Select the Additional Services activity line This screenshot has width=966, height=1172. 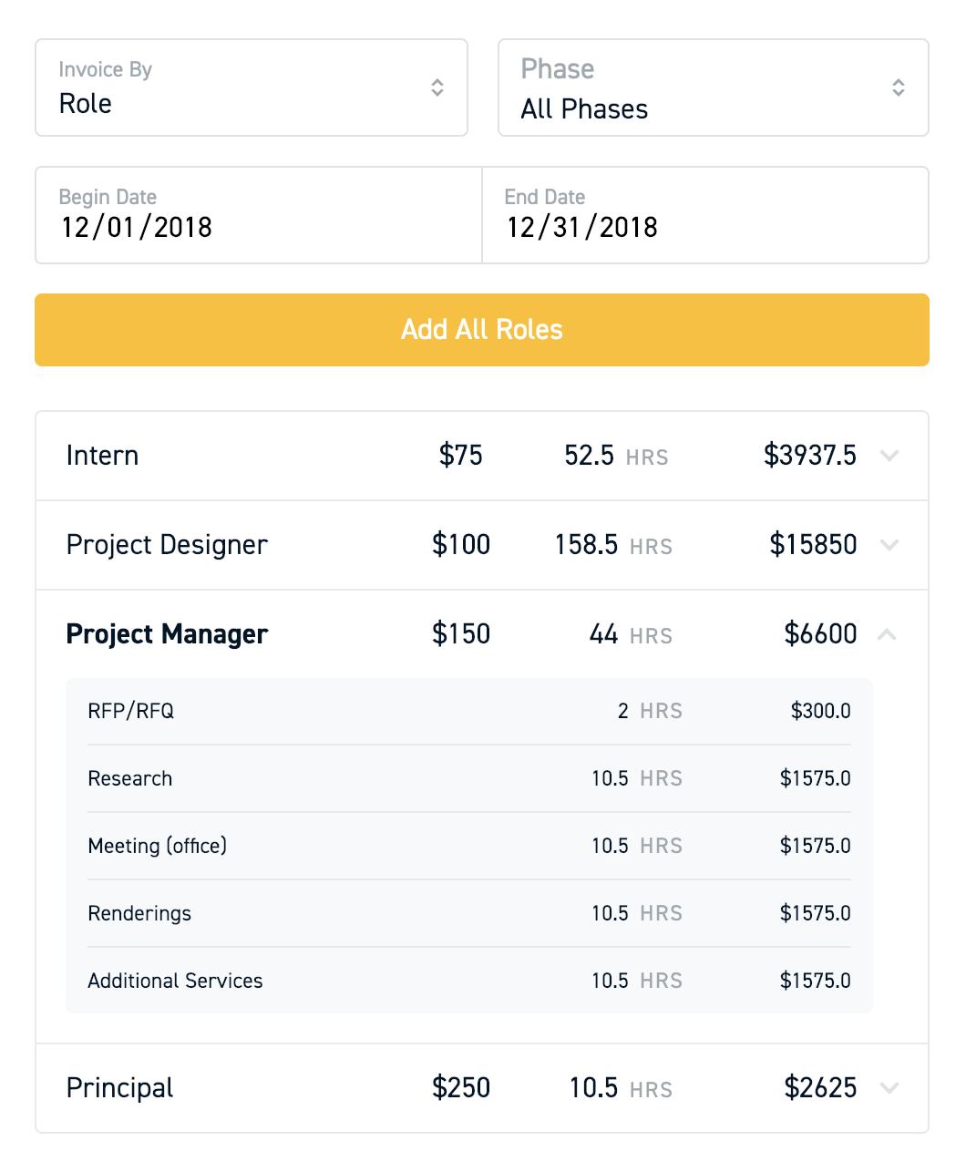[468, 981]
